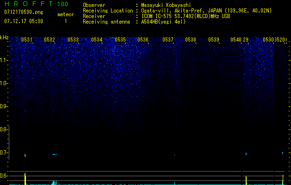Viewport: 291px width, 185px height.
Task: Click the 0532 time marker
Action: [50, 40]
